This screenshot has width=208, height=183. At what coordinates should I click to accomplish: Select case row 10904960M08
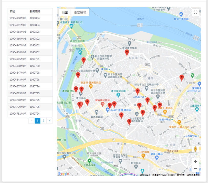coord(30,39)
